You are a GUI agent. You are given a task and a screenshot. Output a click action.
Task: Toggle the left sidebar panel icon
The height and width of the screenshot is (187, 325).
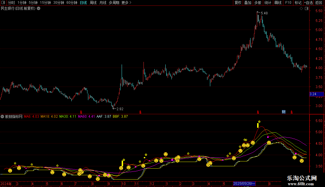(x=3, y=3)
